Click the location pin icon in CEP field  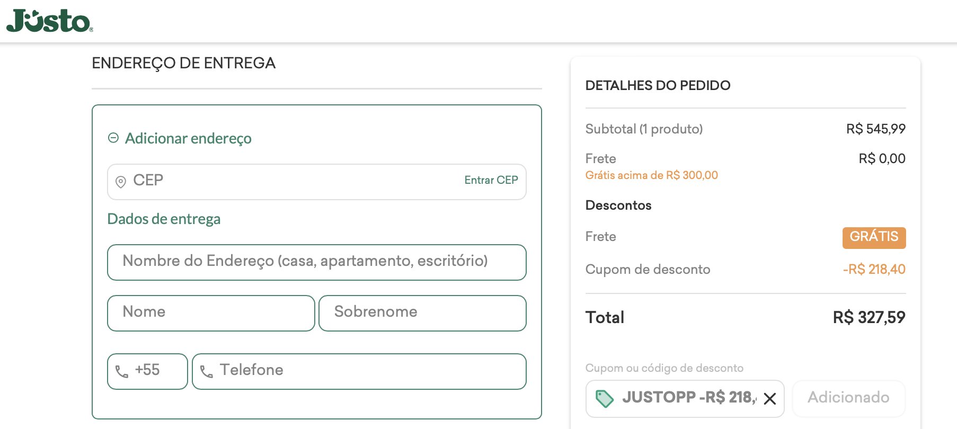pos(121,182)
